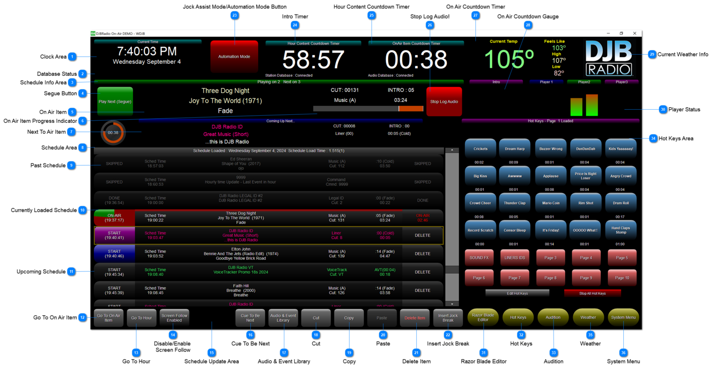Delete the DJB Radio VT VoiceTracker row
The height and width of the screenshot is (369, 713).
423,272
